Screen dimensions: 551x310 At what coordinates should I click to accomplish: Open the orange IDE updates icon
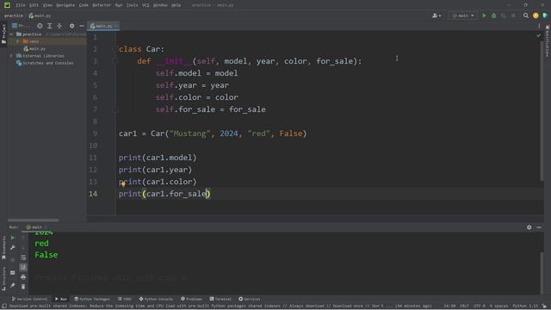point(536,15)
